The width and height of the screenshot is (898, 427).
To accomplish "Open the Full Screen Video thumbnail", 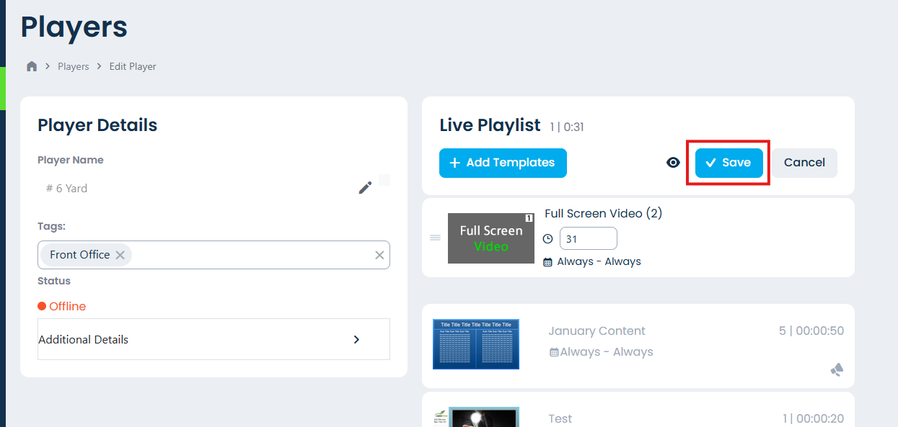I will 490,238.
